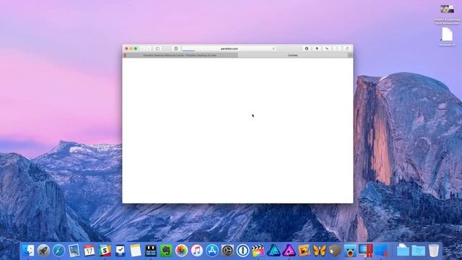Screen dimensions: 462x260
Task: Launch Affinity Photo purple triangle icon
Action: [289, 251]
